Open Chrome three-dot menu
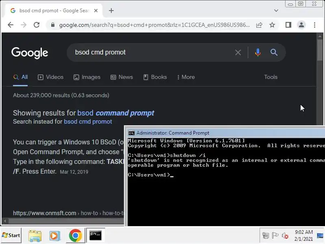 [314, 25]
